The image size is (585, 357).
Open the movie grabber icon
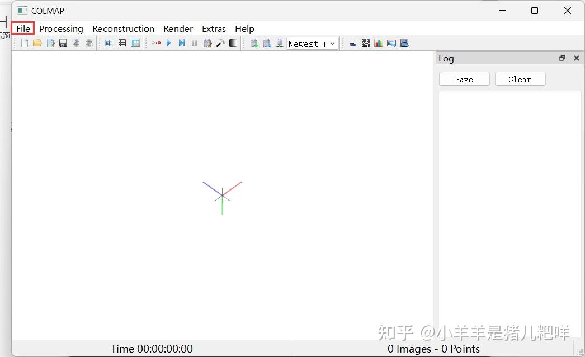(x=404, y=43)
